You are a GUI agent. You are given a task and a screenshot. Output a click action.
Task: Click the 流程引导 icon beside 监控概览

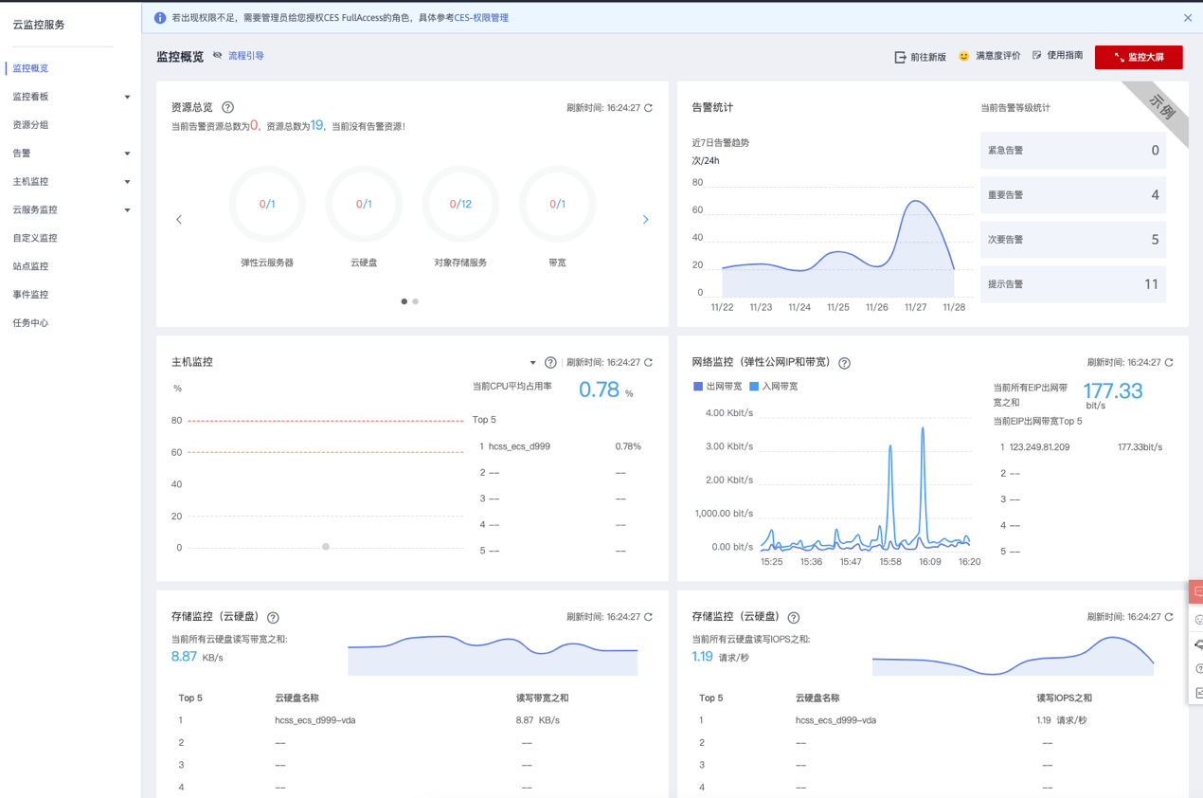coord(218,56)
